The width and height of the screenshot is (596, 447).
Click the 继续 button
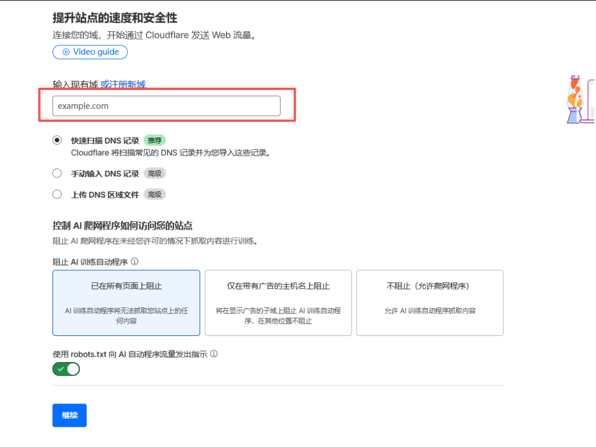click(x=69, y=415)
